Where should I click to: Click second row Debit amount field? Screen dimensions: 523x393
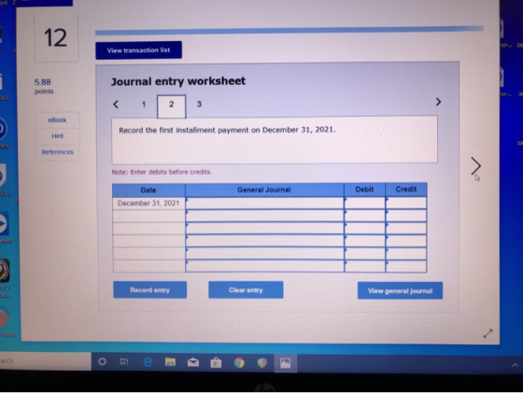pyautogui.click(x=364, y=216)
